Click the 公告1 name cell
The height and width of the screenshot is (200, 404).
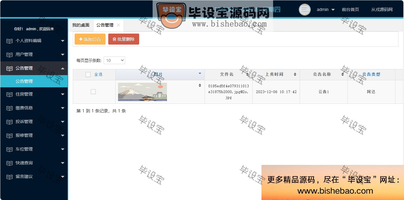click(324, 92)
